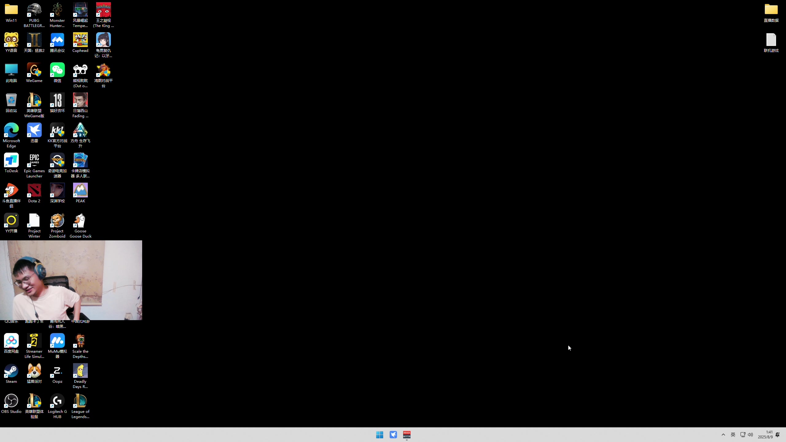
Task: Switch the 英 input method indicator
Action: [x=733, y=435]
